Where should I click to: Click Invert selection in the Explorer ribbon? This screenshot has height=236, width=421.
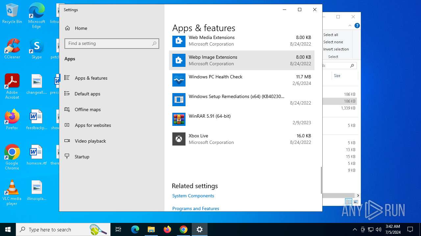pyautogui.click(x=336, y=49)
